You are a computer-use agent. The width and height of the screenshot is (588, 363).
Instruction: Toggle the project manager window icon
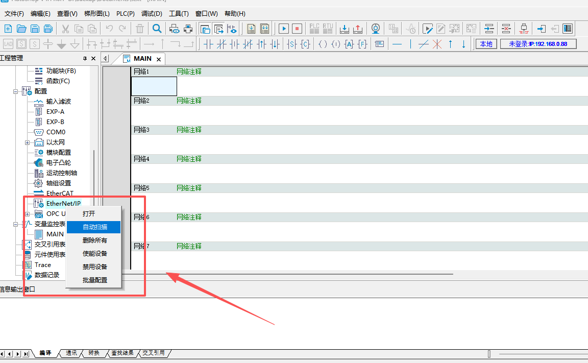click(205, 29)
